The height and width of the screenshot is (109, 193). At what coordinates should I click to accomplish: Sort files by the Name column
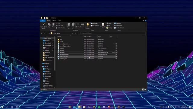click(x=70, y=37)
